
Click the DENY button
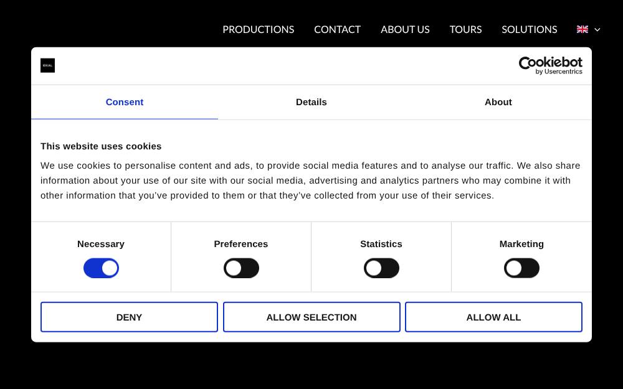click(129, 317)
